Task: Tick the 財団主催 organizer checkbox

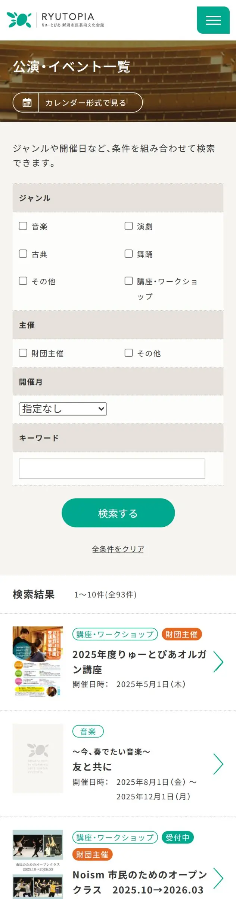Action: coord(23,353)
